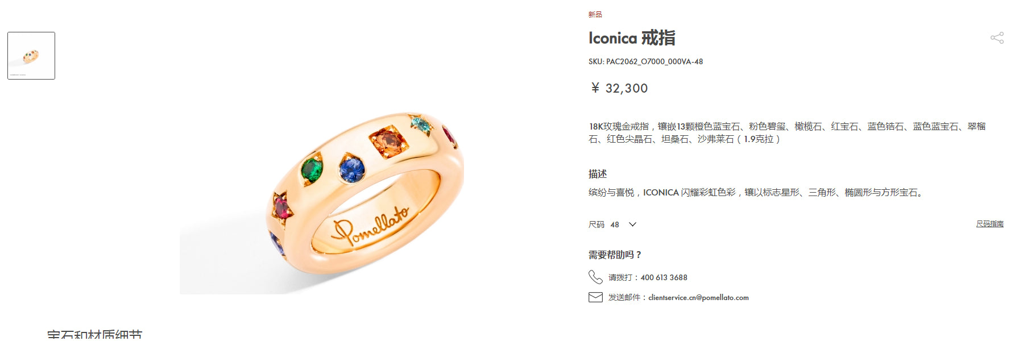1027x341 pixels.
Task: Select the ring thumbnail preview
Action: click(x=31, y=56)
